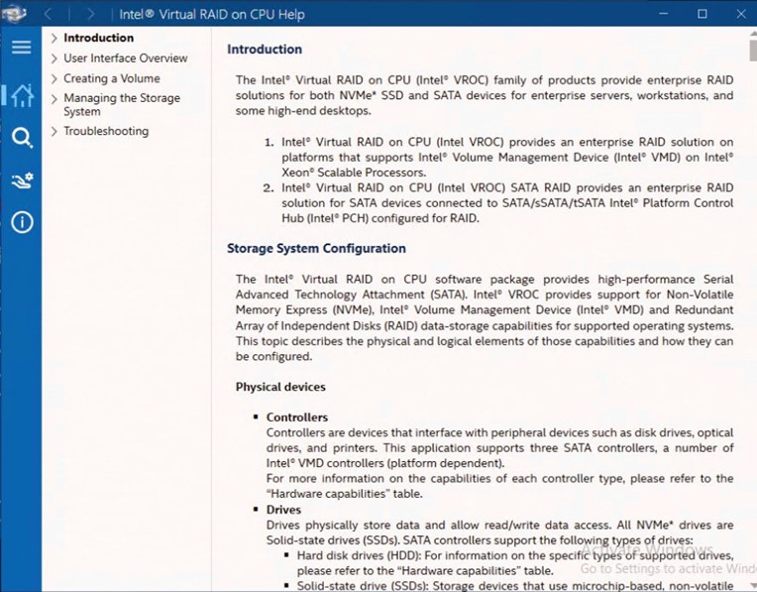Click the application logo in title bar

click(x=13, y=14)
